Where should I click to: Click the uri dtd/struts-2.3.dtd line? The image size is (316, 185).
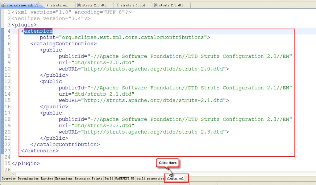(x=97, y=126)
